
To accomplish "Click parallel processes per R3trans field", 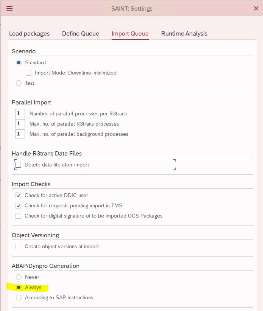I will click(x=20, y=114).
